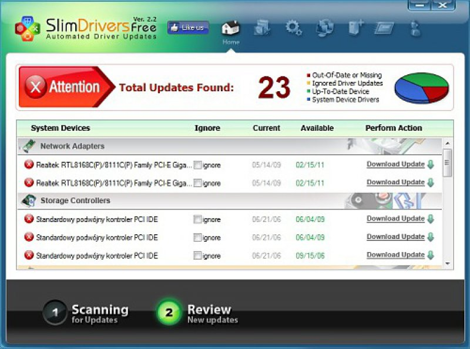Click red X icon of row with 09/15/06
This screenshot has height=349, width=470.
(x=29, y=255)
